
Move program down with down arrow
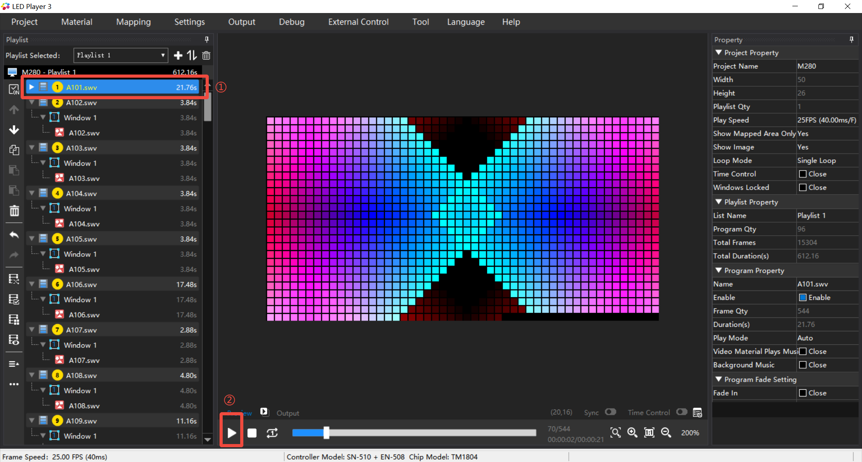tap(14, 130)
